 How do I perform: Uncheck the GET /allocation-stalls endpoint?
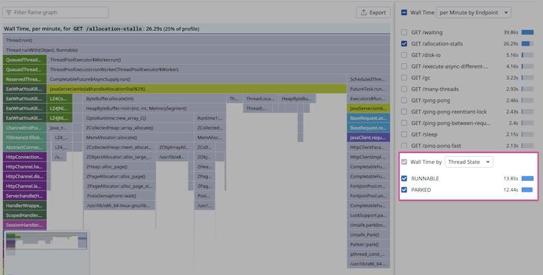click(404, 44)
